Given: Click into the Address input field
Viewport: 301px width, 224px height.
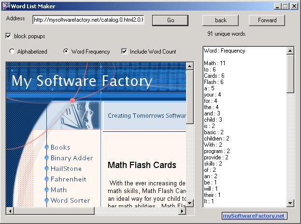Looking at the screenshot, I should (88, 20).
